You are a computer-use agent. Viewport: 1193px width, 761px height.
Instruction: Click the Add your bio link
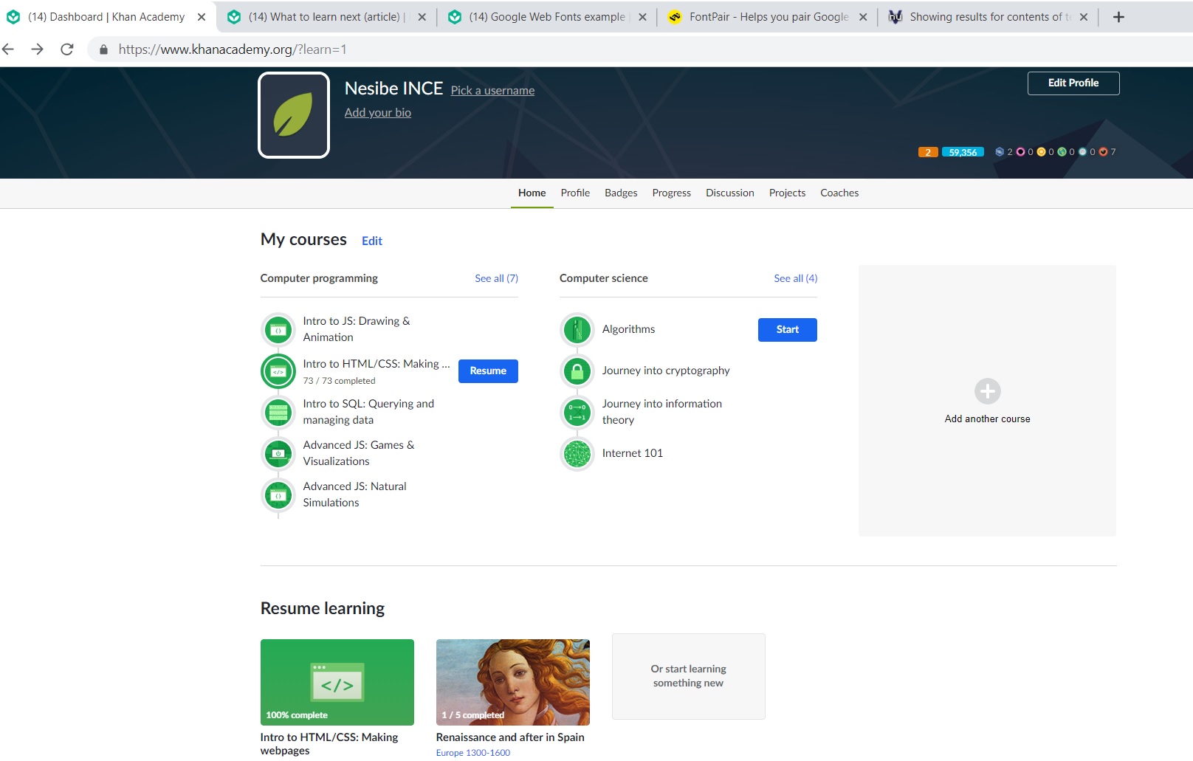(x=378, y=112)
